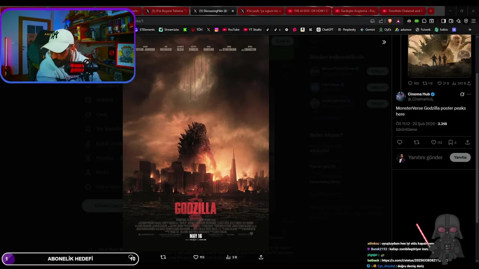Repost the parent post with 1 B reposts

coord(427,83)
